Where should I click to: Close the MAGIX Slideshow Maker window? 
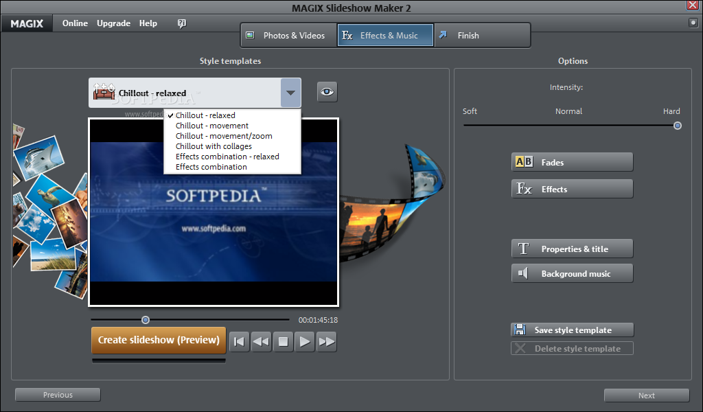click(693, 5)
